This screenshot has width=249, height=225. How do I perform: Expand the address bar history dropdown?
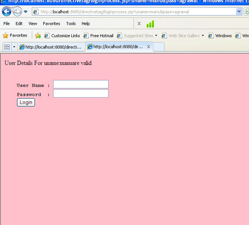coord(239,11)
